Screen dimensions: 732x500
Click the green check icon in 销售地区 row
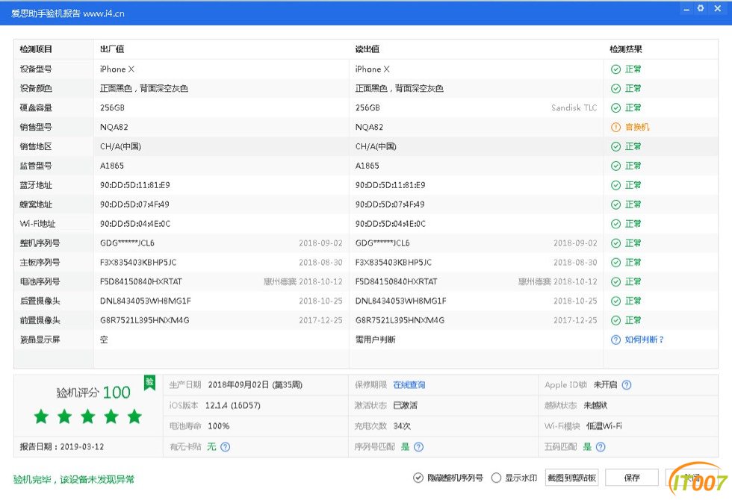pos(615,147)
